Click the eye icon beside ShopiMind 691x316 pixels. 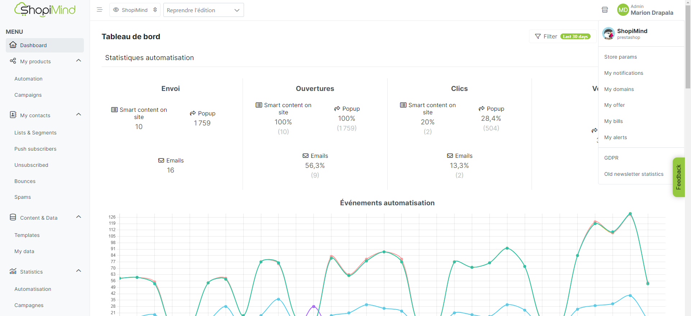coord(116,10)
